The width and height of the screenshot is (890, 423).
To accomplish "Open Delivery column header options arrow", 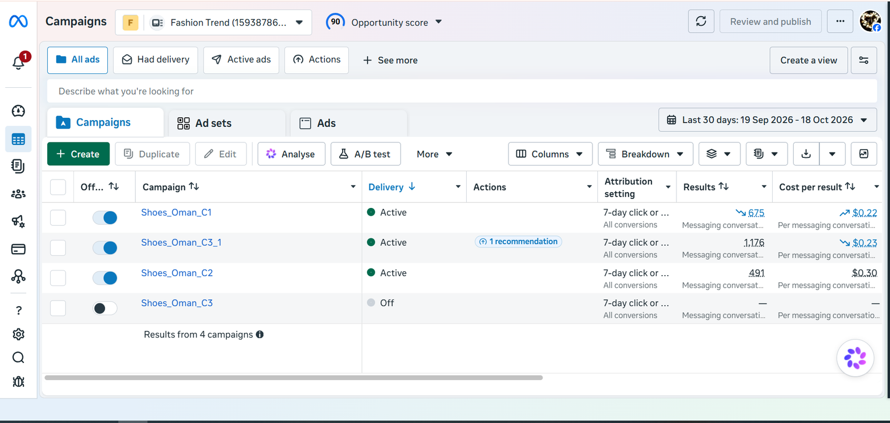I will click(458, 187).
